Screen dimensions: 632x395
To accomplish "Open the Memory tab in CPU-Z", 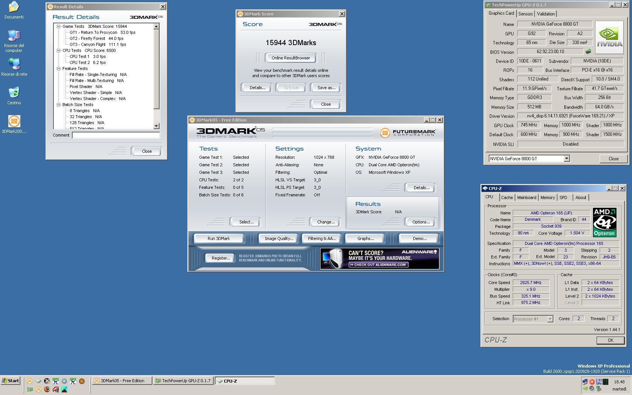I will [547, 197].
